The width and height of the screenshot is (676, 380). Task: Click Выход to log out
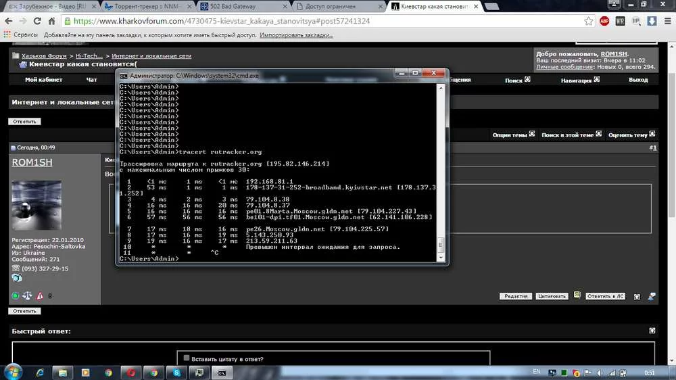coord(638,80)
